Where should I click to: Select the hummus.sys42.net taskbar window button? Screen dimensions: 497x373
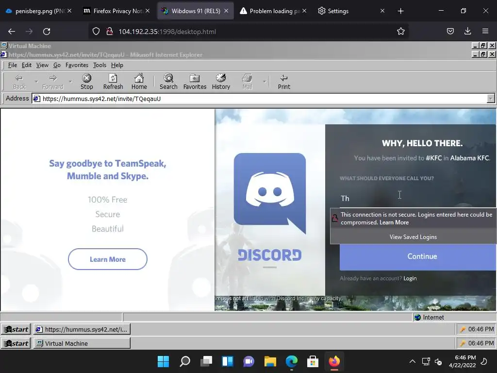click(x=82, y=329)
